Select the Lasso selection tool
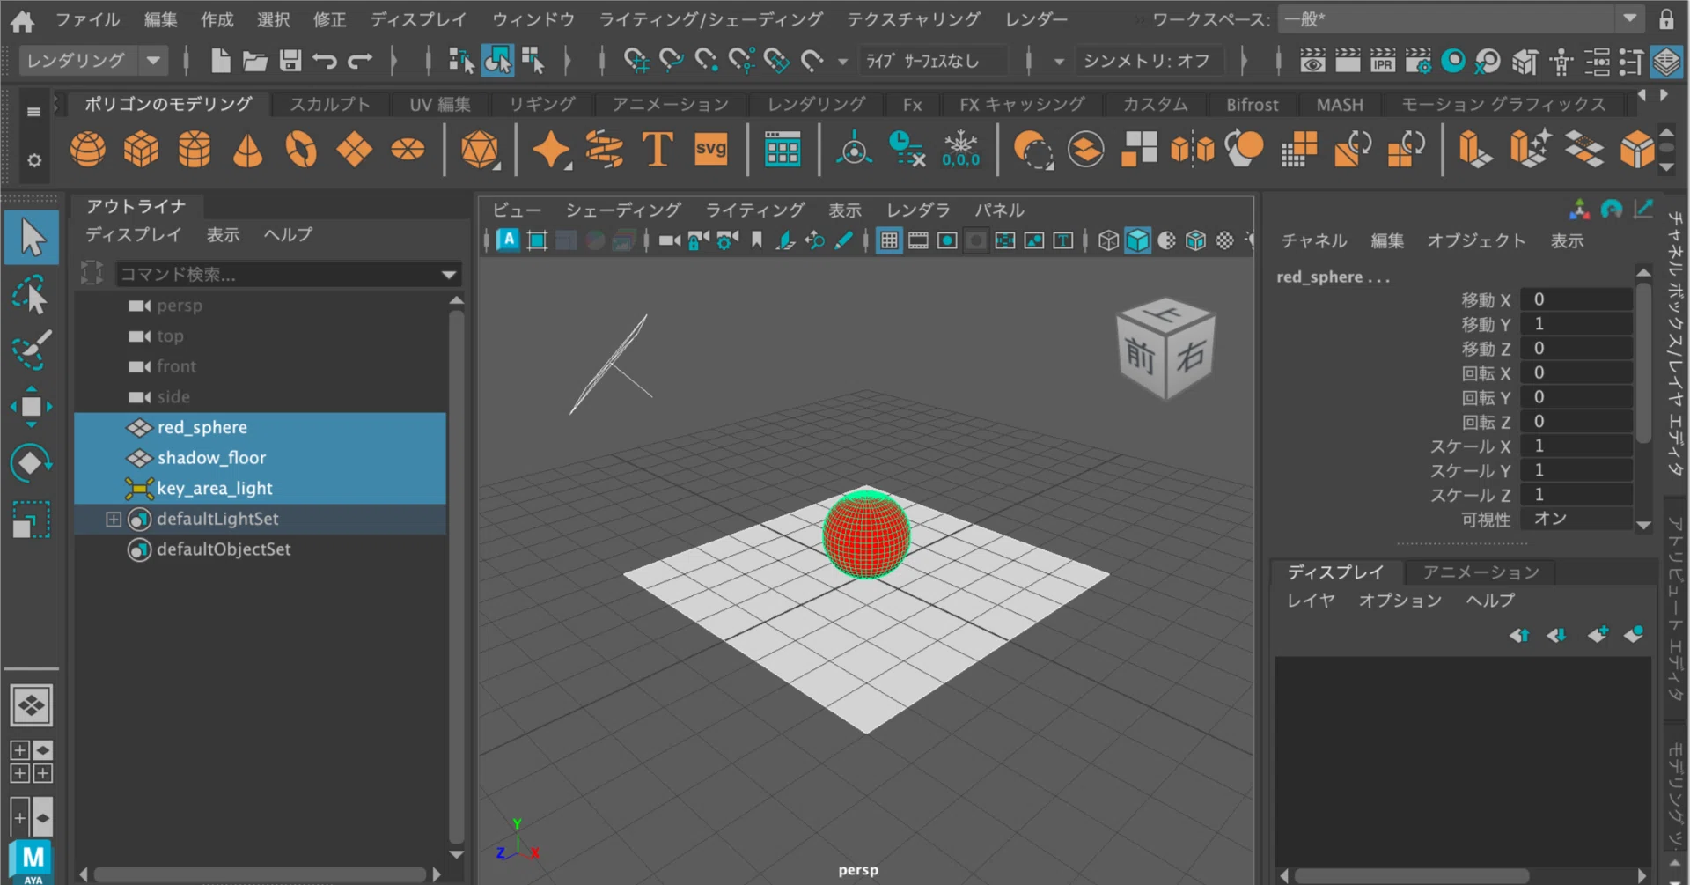 31,296
